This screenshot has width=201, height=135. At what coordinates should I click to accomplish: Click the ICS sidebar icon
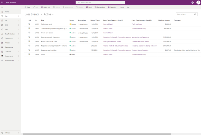tap(2, 21)
